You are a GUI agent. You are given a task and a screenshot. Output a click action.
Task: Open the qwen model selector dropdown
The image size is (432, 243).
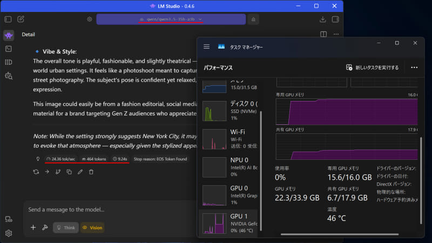tap(171, 19)
